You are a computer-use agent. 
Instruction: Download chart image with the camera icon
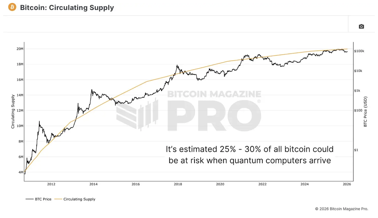point(361,27)
